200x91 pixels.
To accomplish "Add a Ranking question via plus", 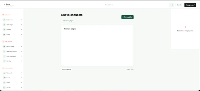I will (21, 61).
